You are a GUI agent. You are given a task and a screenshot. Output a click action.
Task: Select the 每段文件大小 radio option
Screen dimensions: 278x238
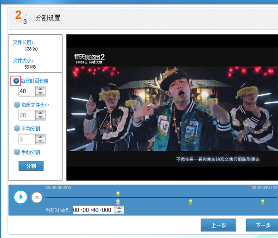click(17, 105)
